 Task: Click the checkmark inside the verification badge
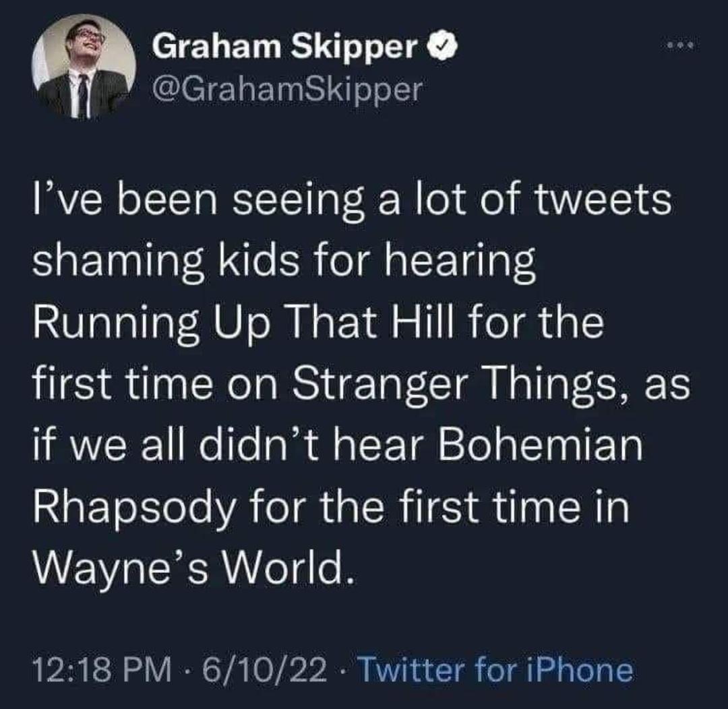click(x=442, y=45)
